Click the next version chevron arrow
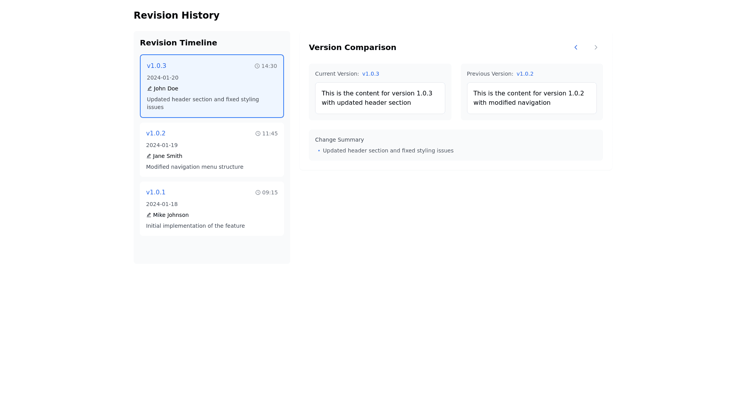The width and height of the screenshot is (746, 419). [x=596, y=47]
